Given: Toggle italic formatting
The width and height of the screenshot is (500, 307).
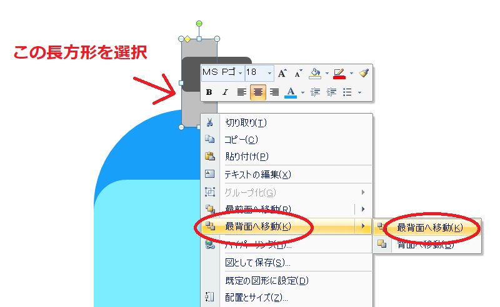Looking at the screenshot, I should coord(226,92).
